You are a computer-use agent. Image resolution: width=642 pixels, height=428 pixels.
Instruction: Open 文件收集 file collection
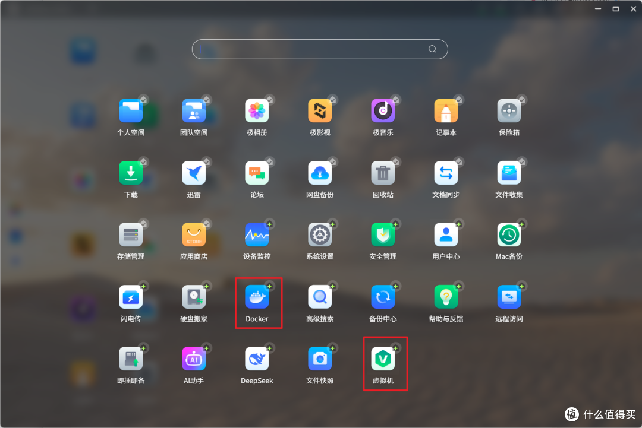pyautogui.click(x=509, y=173)
